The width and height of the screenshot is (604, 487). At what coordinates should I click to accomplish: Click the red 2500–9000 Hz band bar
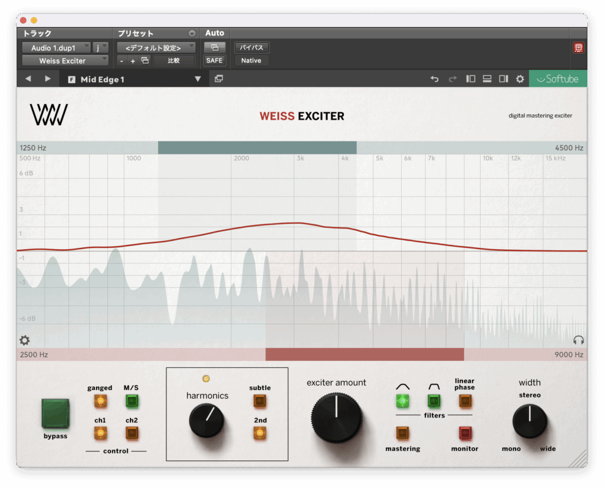tap(365, 355)
